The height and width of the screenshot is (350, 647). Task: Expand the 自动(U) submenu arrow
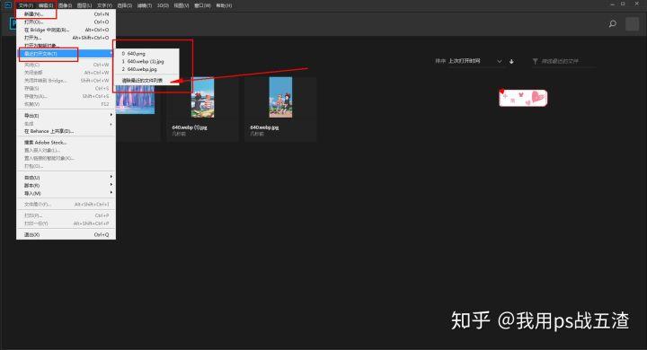click(111, 177)
